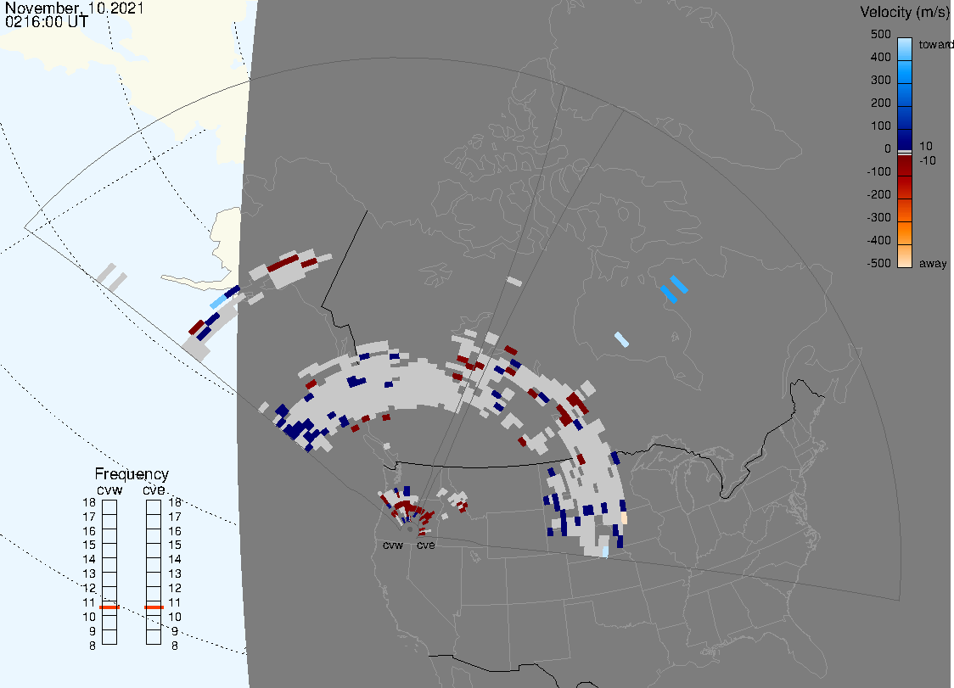The width and height of the screenshot is (954, 688).
Task: Click the '-10' threshold label by color bar
Action: [927, 160]
